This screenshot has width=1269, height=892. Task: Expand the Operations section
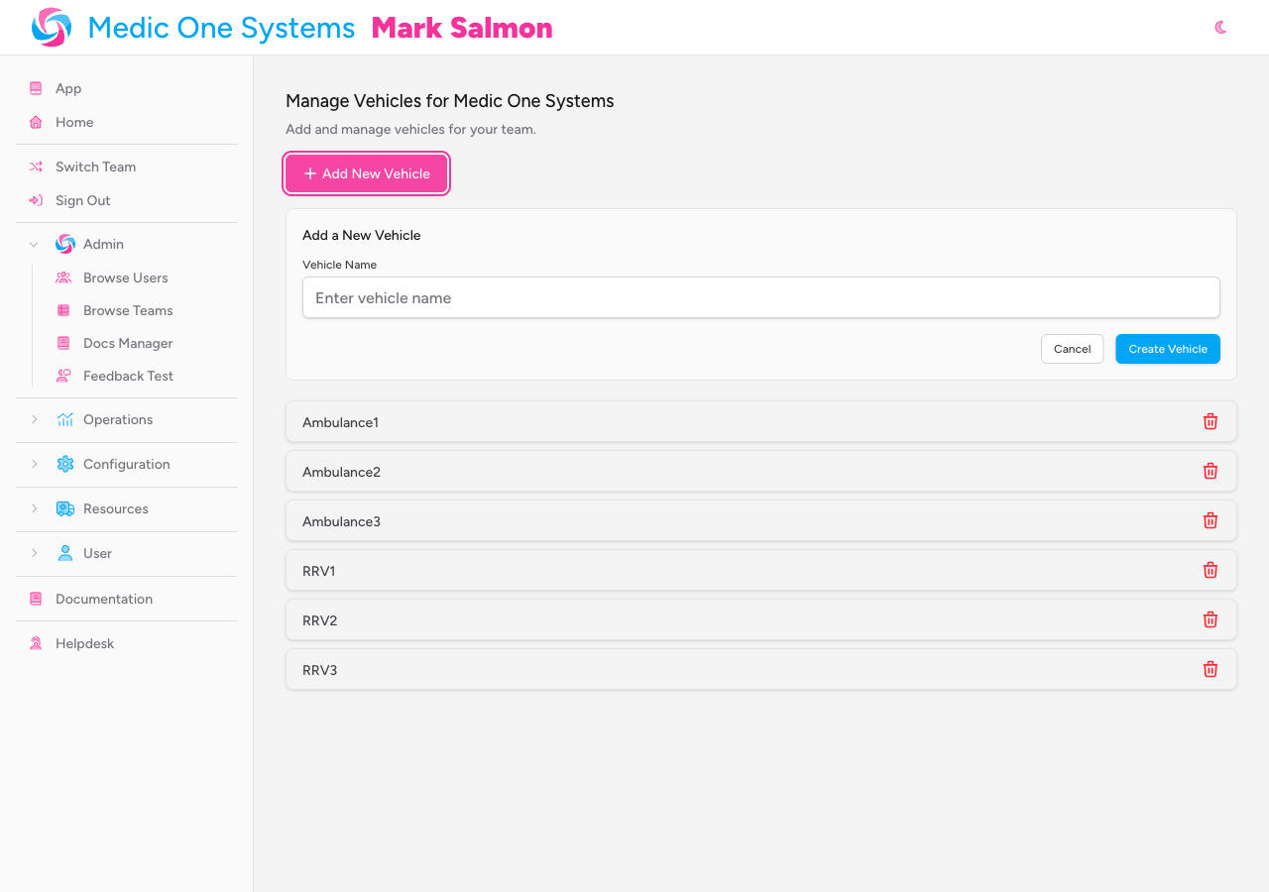click(x=34, y=419)
